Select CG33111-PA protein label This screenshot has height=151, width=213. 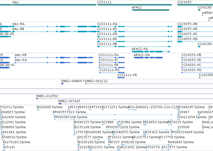point(109,55)
